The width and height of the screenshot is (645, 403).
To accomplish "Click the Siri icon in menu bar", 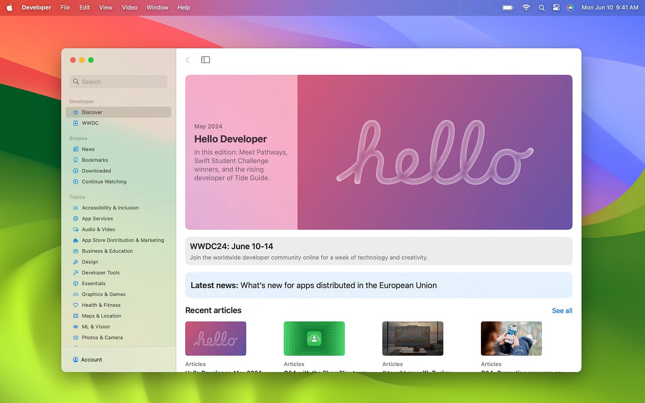I will [570, 8].
